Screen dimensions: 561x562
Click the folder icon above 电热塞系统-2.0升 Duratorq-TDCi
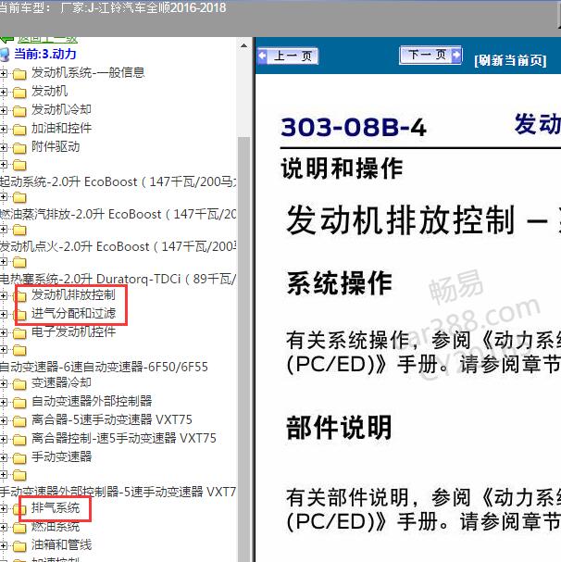click(x=19, y=262)
